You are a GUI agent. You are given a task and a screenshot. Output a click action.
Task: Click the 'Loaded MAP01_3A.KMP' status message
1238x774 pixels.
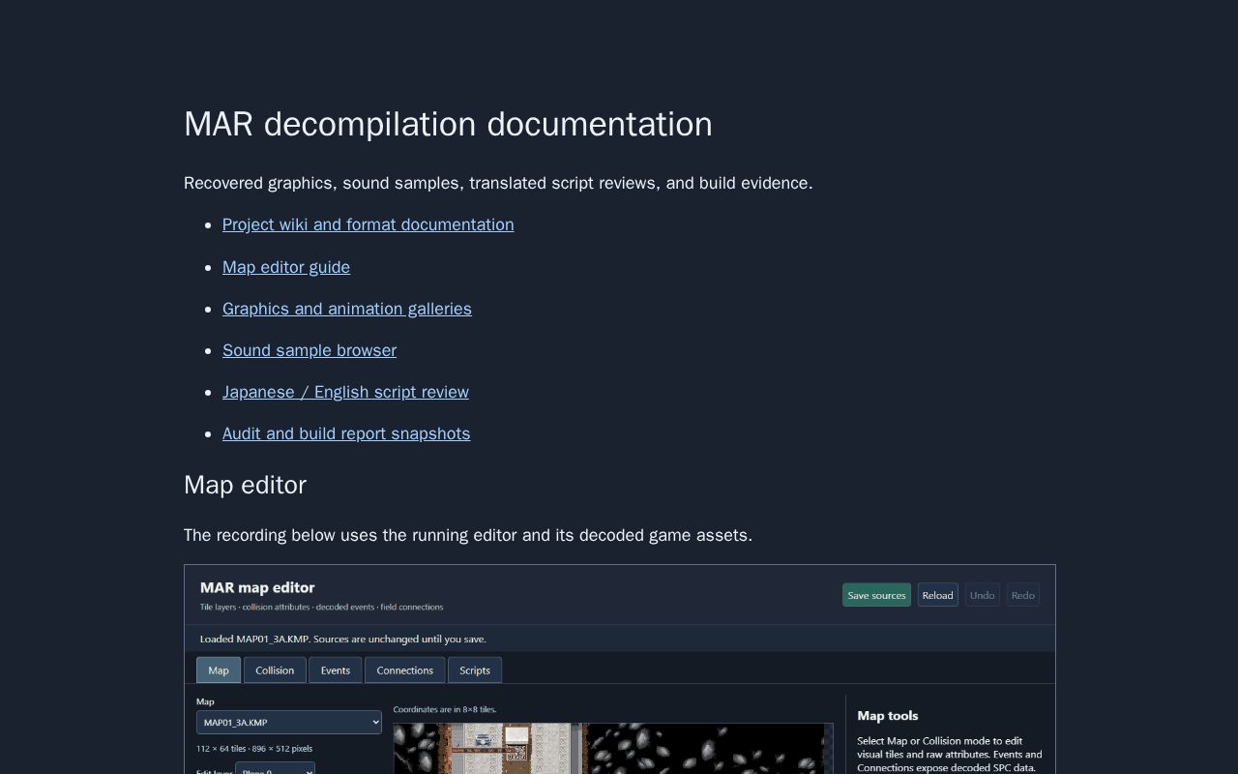[x=343, y=639]
